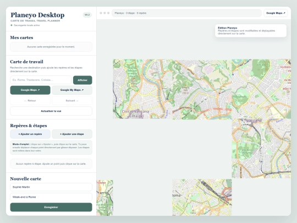This screenshot has width=297, height=223.
Task: Advance with the Suivant button
Action: pyautogui.click(x=72, y=101)
